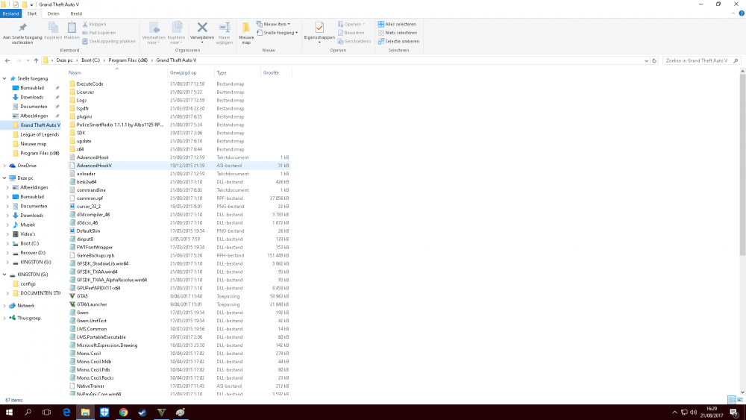Collapse the Snelle toegang tree node
The height and width of the screenshot is (420, 746).
pos(4,78)
